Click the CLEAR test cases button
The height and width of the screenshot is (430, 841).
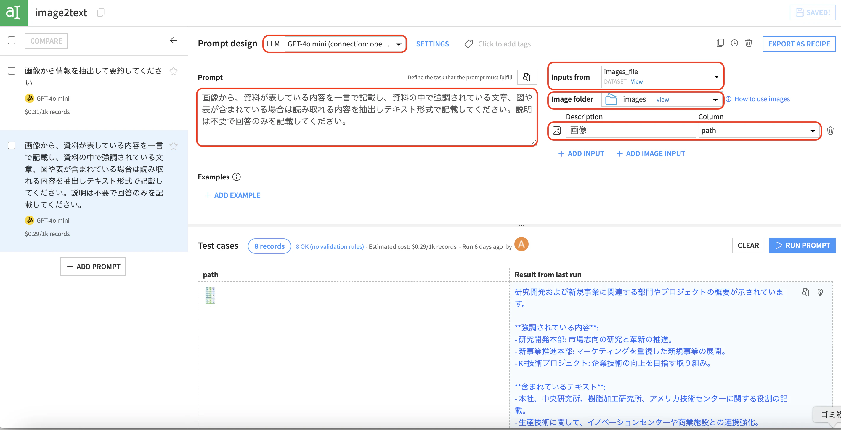[748, 245]
